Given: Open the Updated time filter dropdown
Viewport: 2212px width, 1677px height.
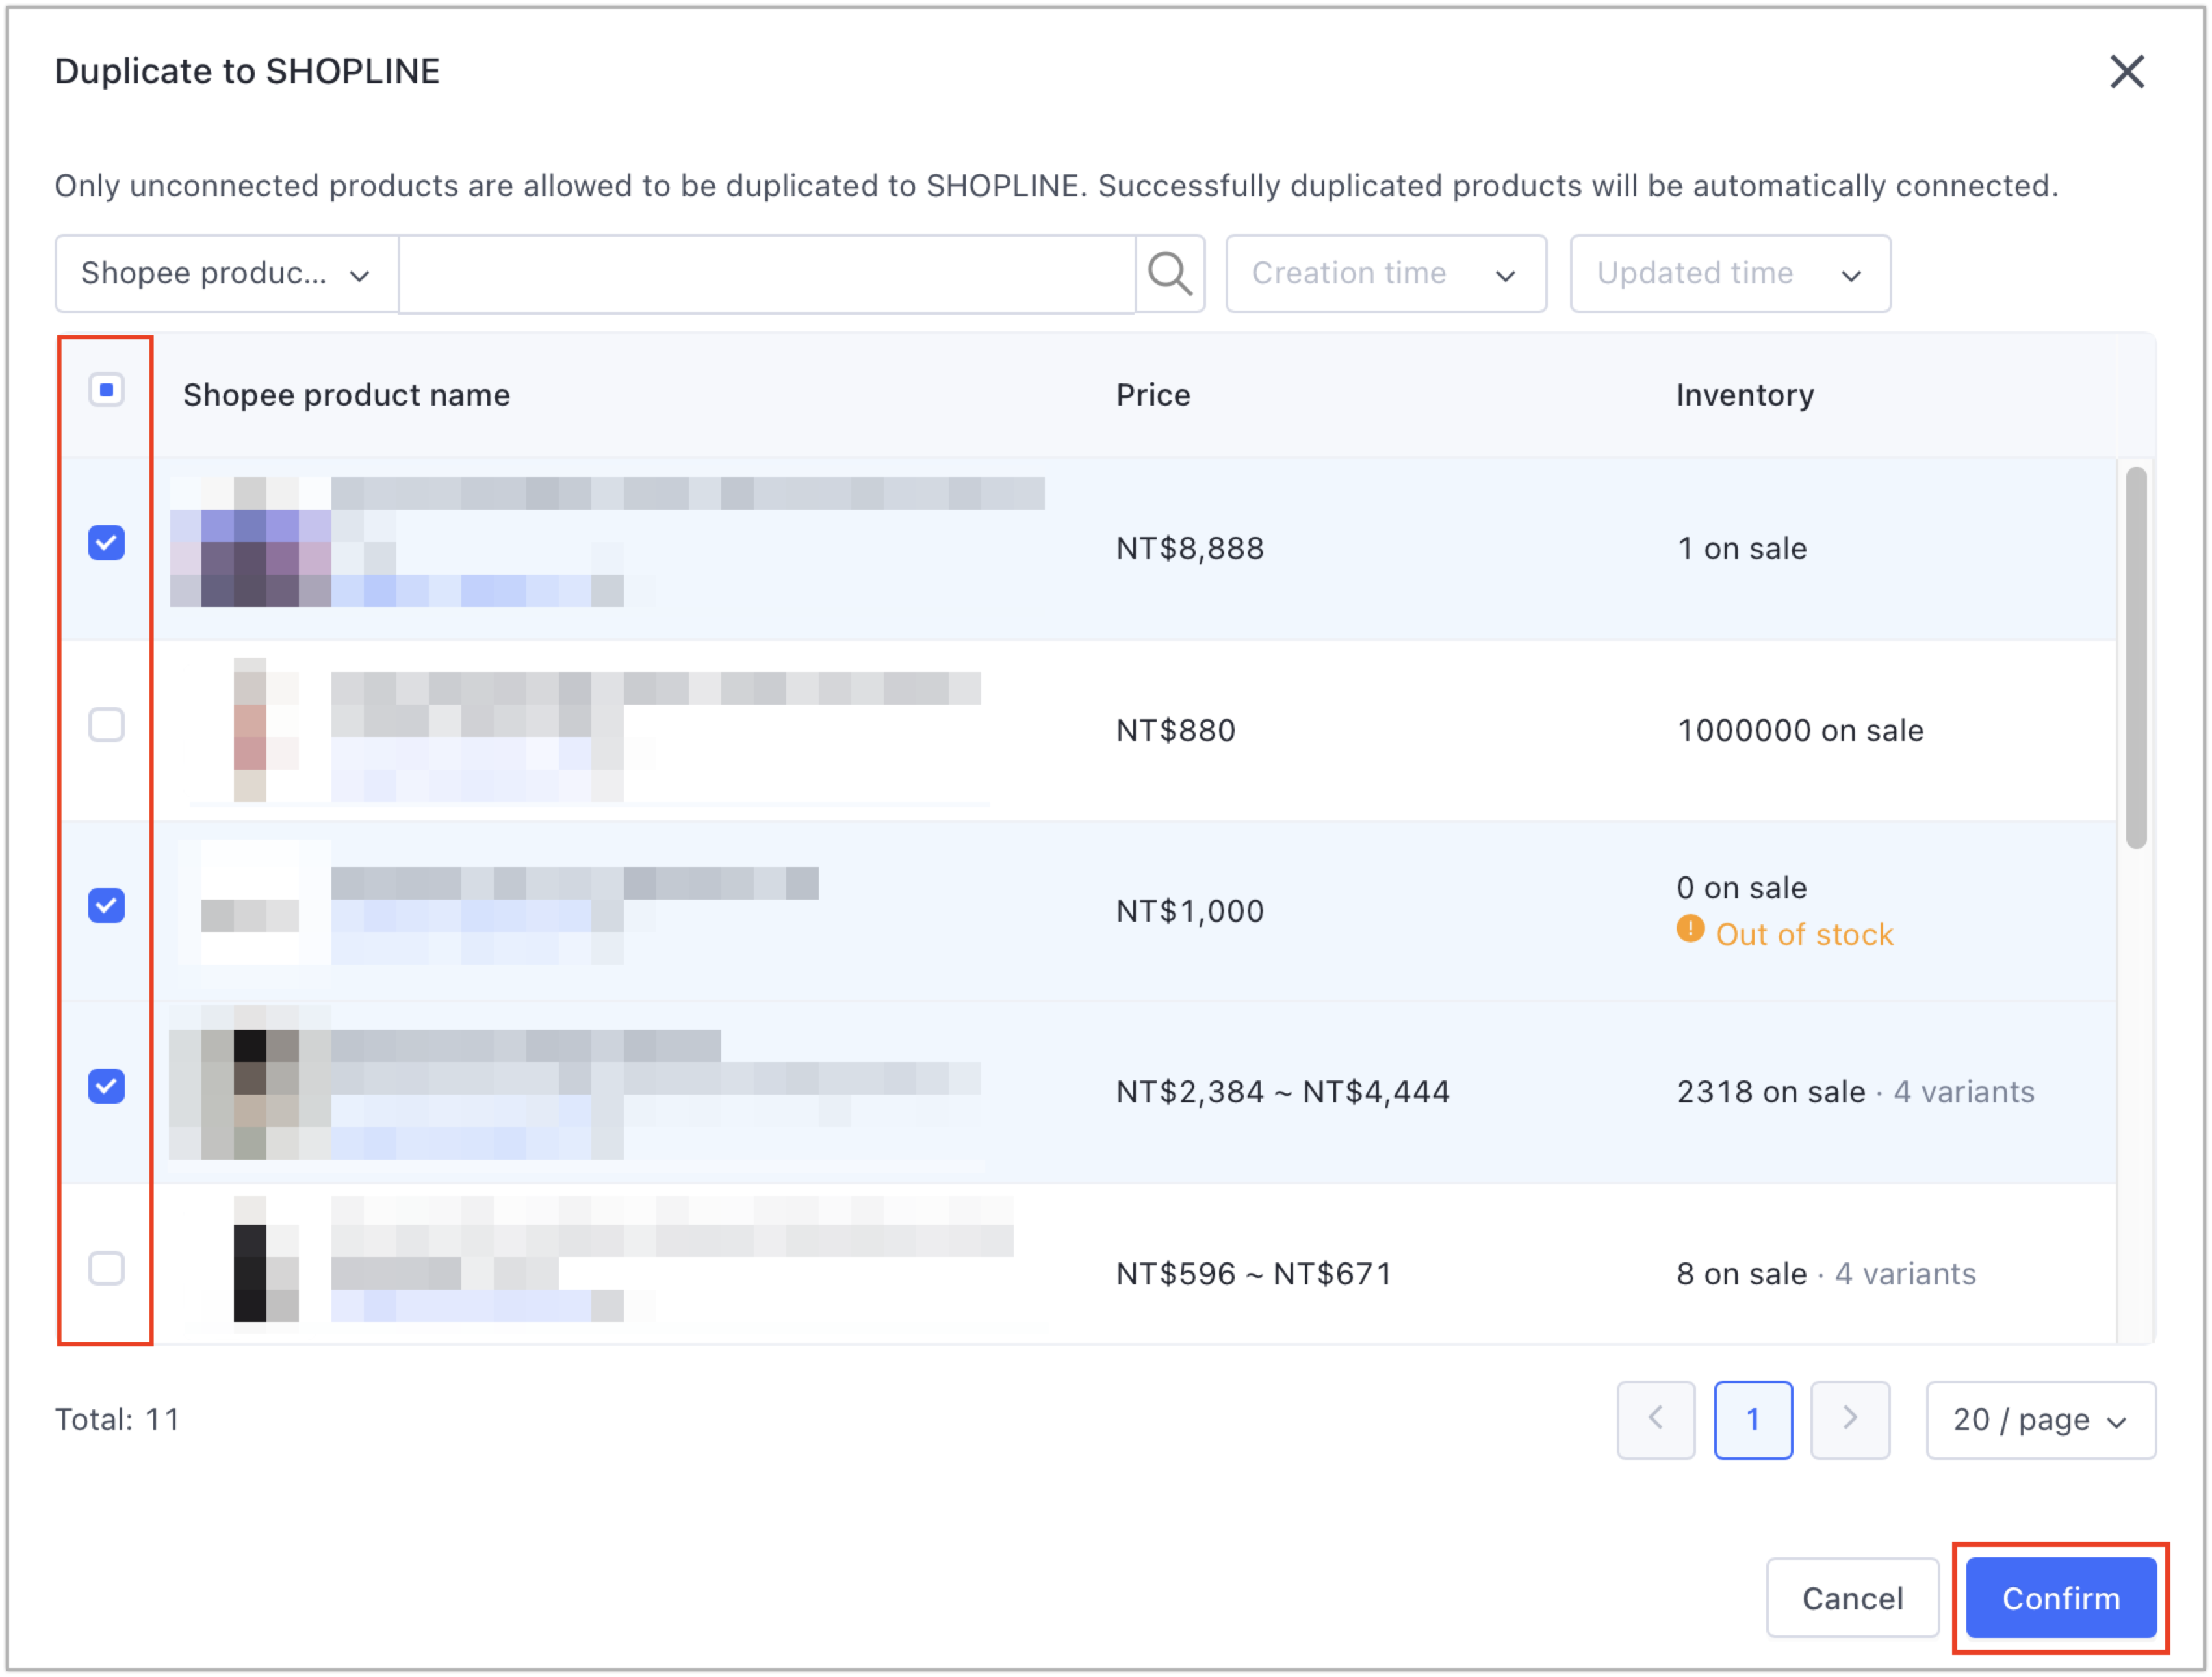Looking at the screenshot, I should 1730,274.
